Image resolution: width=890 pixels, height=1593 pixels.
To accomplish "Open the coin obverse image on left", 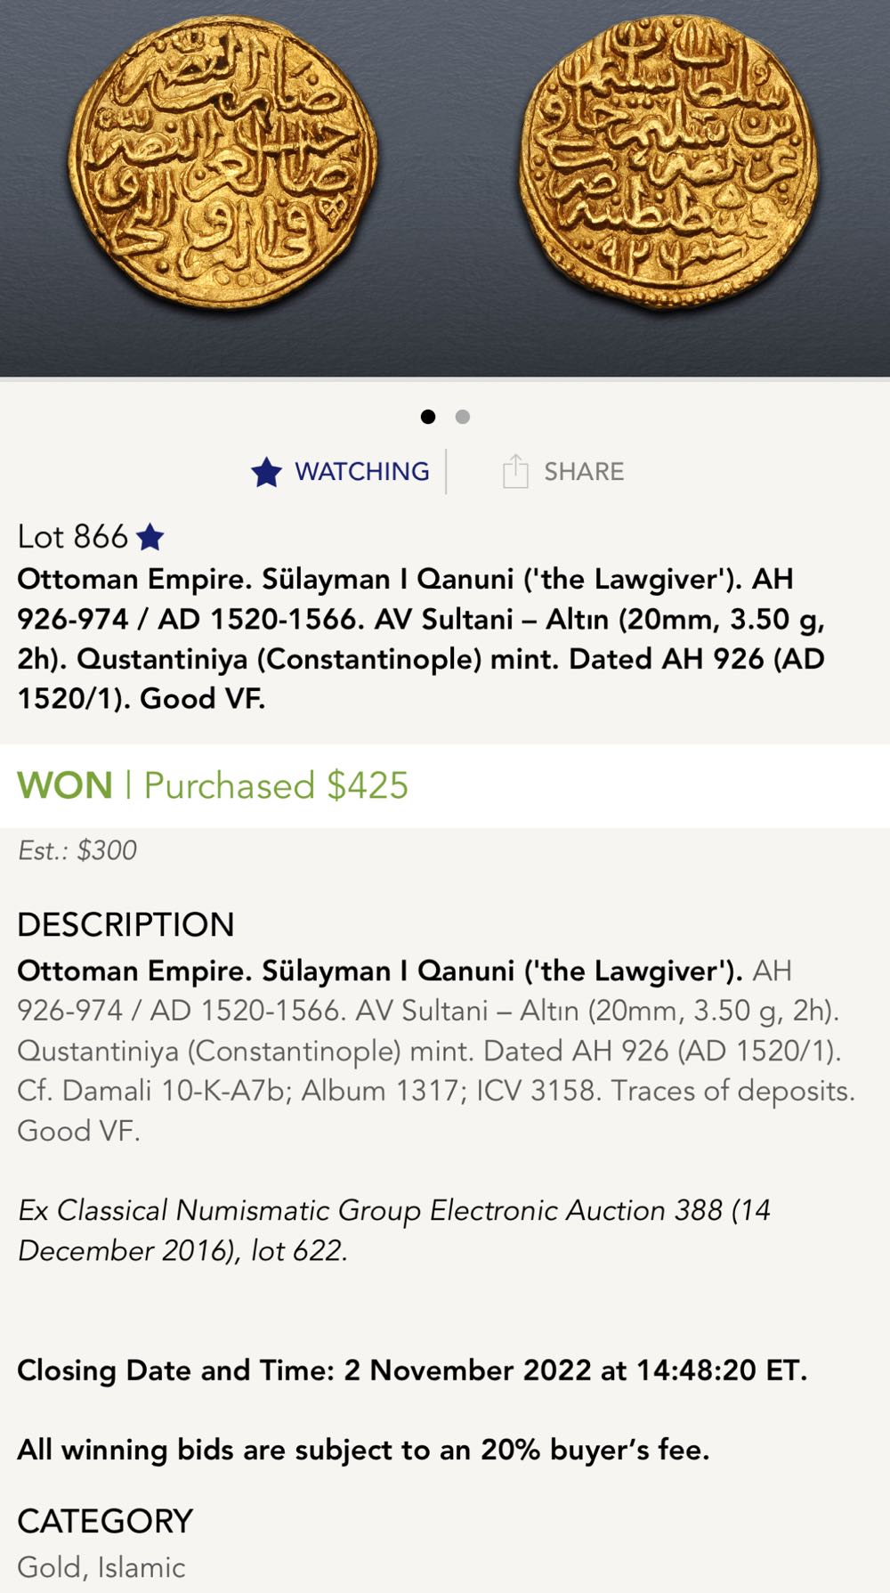I will [x=222, y=161].
